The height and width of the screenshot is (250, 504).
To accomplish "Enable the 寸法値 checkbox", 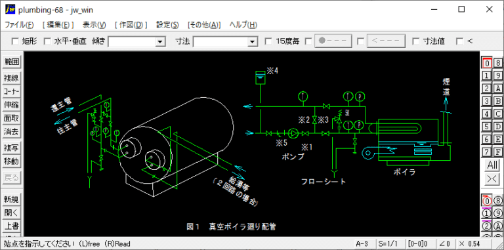I will pos(416,41).
